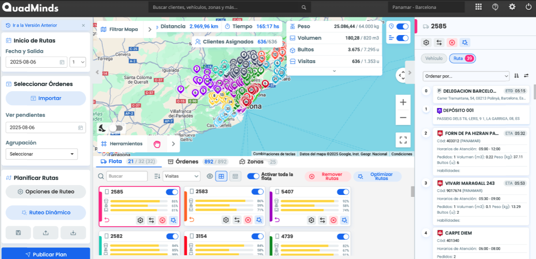Expand the Filtrar Mapa chevron
Screen dimensions: 536x259
click(149, 29)
